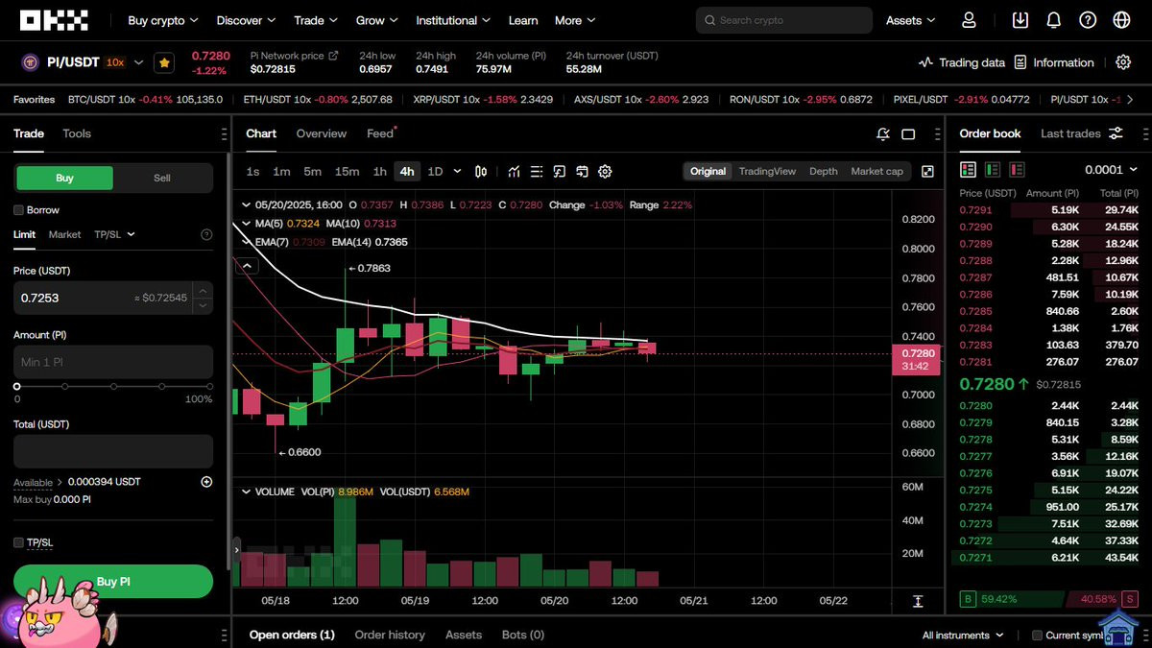Image resolution: width=1152 pixels, height=648 pixels.
Task: Click the deposit plus icon beside Available
Action: point(206,482)
